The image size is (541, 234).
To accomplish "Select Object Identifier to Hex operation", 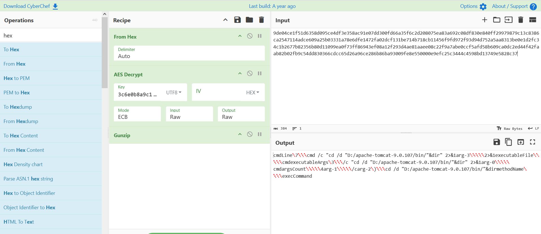I will coord(51,208).
